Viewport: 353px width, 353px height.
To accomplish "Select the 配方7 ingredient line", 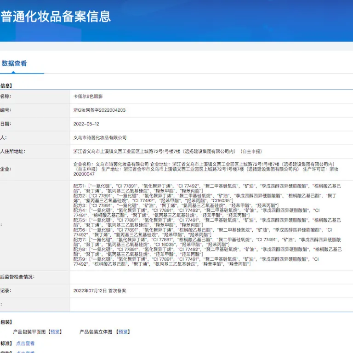I will 207,242.
